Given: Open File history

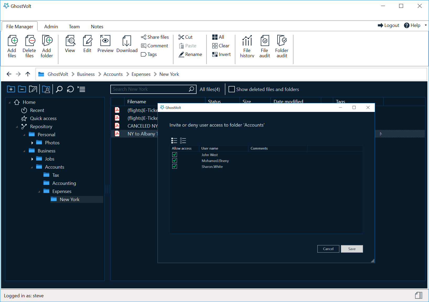Looking at the screenshot, I should [x=247, y=46].
